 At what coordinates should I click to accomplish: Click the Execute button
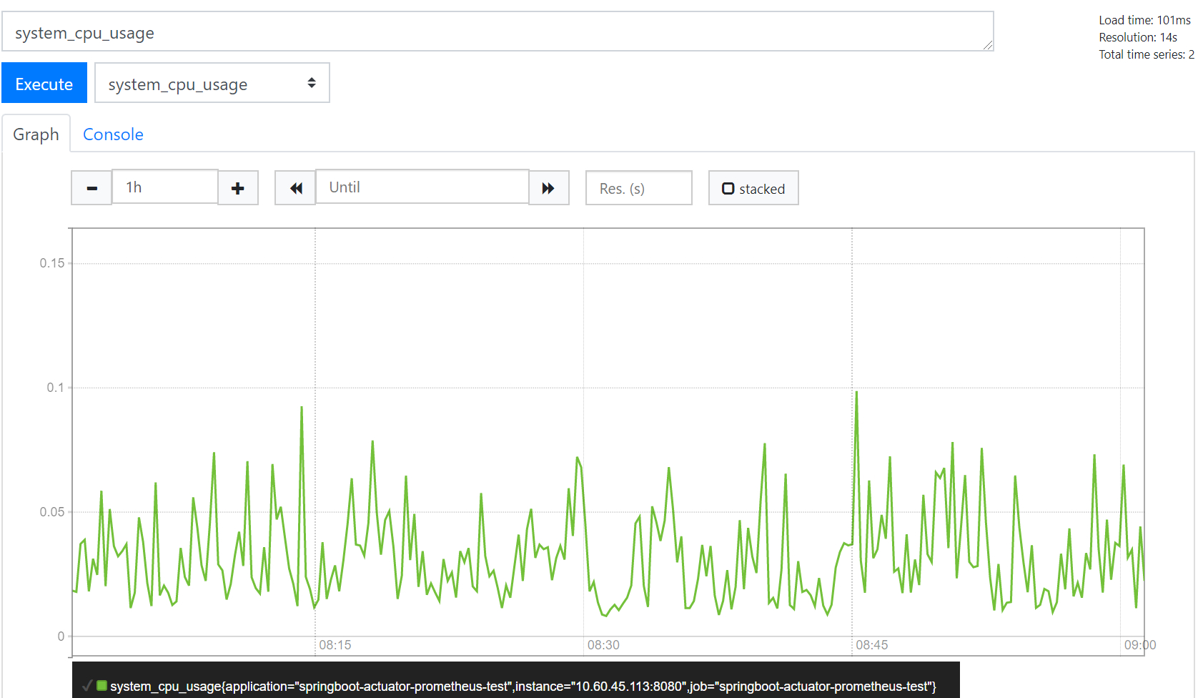(x=44, y=83)
